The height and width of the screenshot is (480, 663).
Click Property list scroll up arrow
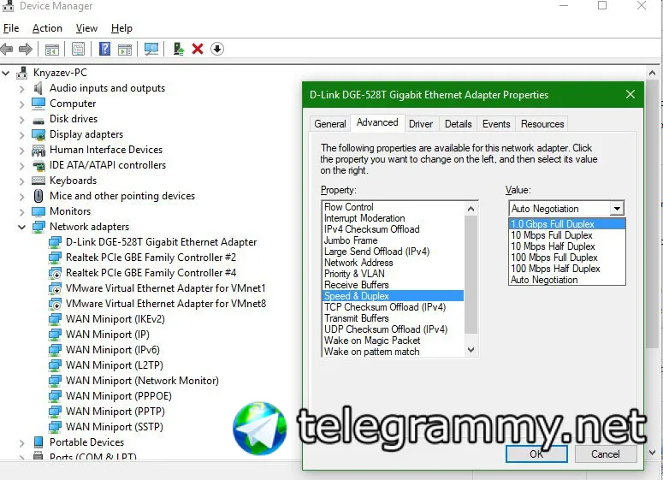[471, 209]
